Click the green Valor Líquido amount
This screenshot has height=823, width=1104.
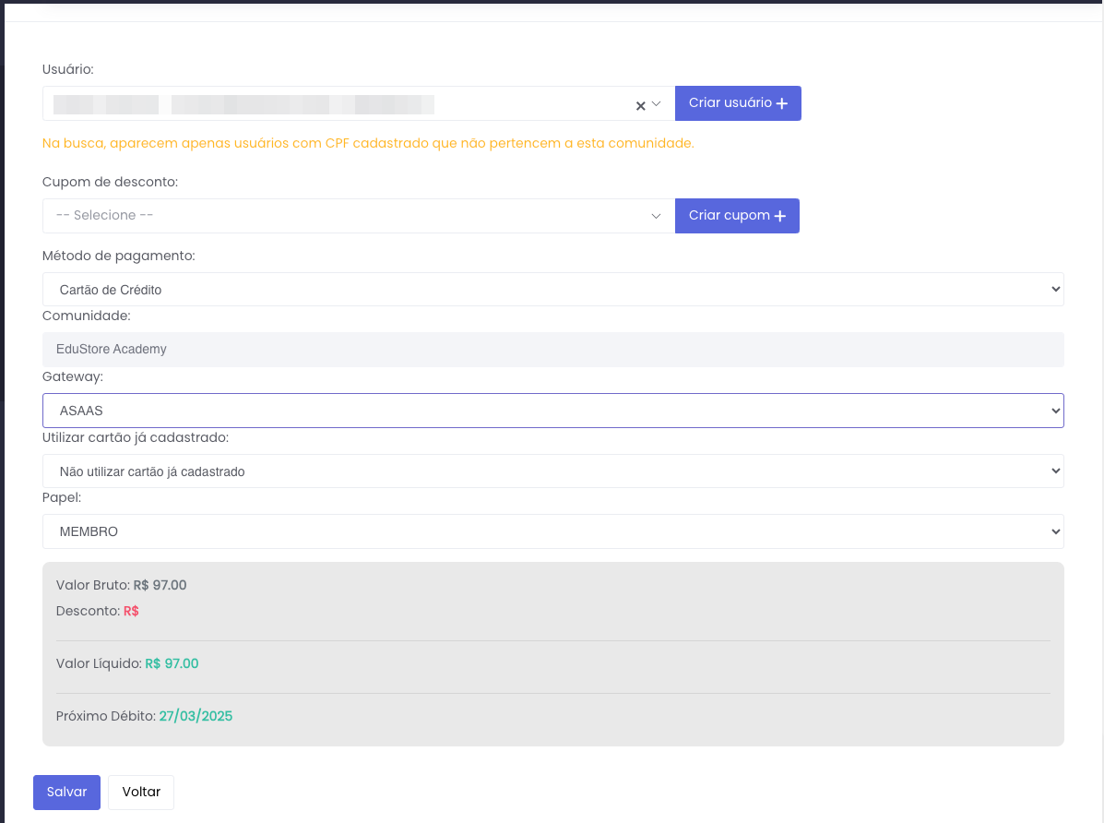tap(172, 663)
